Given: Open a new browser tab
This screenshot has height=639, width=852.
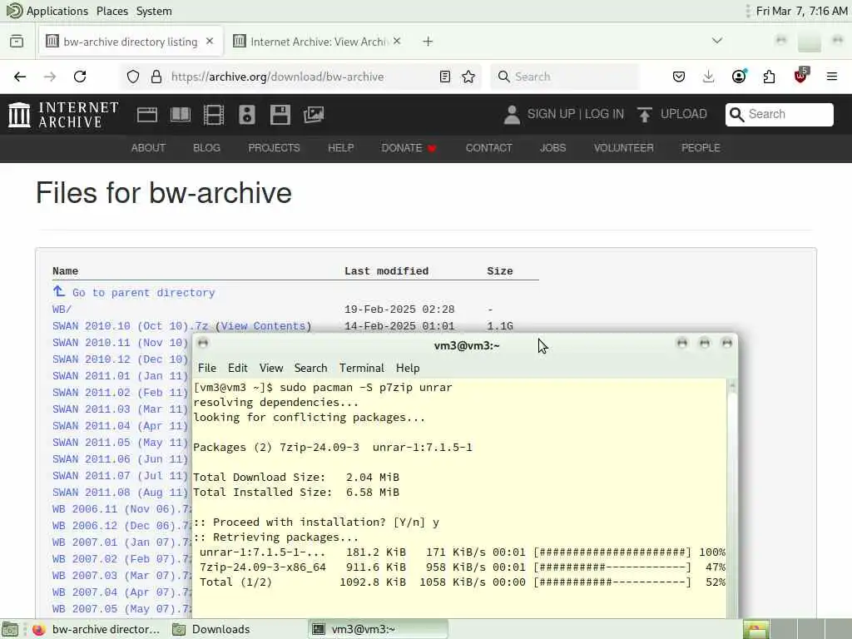Looking at the screenshot, I should [428, 42].
